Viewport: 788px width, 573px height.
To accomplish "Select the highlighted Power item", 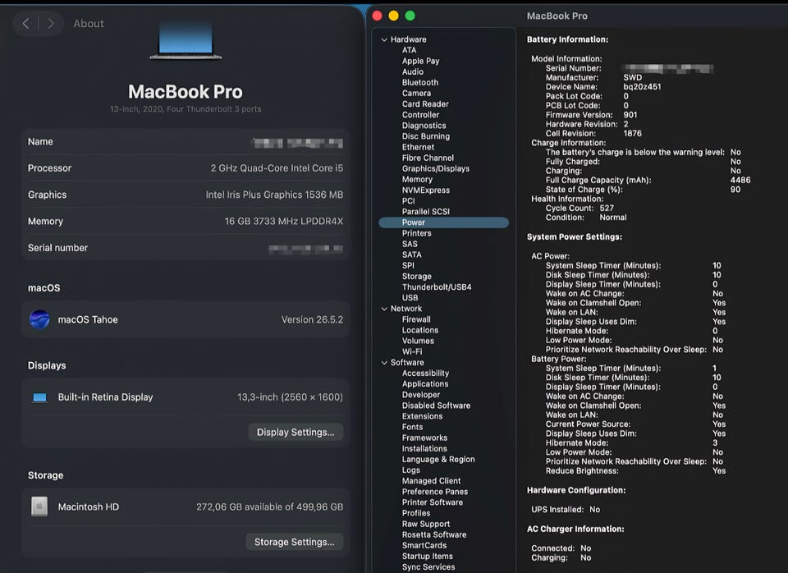I will point(444,222).
